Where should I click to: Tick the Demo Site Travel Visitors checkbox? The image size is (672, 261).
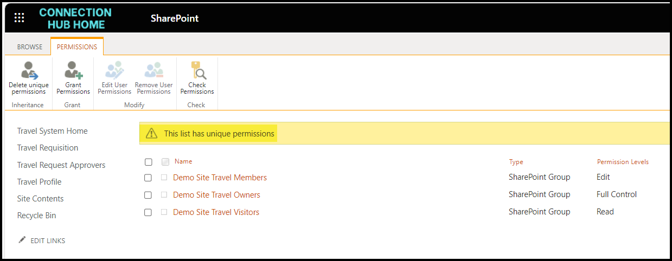point(148,212)
